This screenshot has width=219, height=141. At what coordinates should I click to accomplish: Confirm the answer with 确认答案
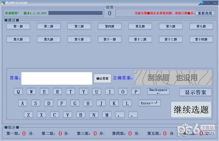(x=102, y=78)
